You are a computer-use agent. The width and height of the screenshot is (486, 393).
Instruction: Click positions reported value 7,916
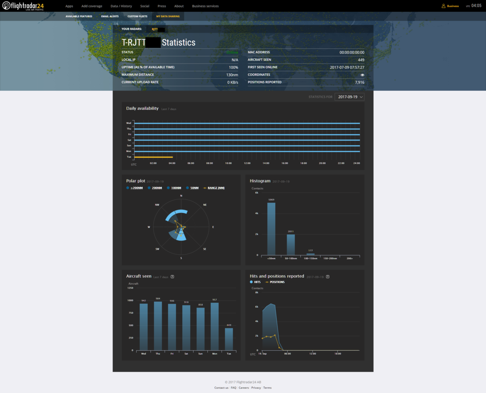coord(360,83)
